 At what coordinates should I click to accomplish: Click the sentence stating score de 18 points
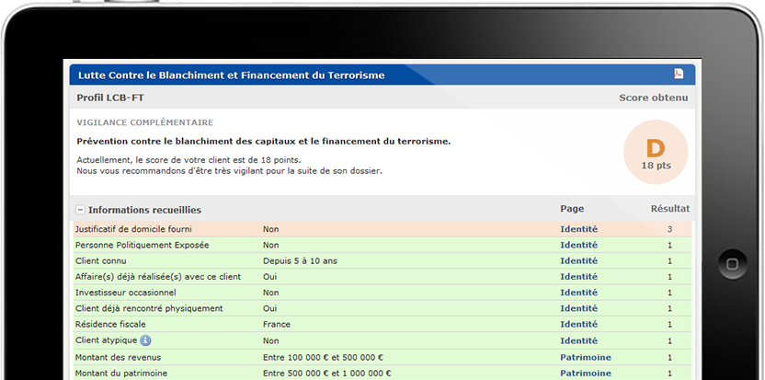click(x=188, y=160)
